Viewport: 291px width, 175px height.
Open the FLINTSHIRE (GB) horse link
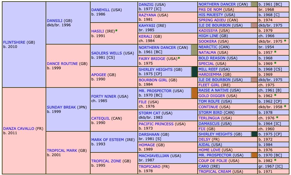14,42
